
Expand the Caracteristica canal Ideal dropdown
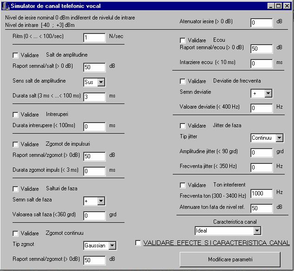[x=257, y=231]
